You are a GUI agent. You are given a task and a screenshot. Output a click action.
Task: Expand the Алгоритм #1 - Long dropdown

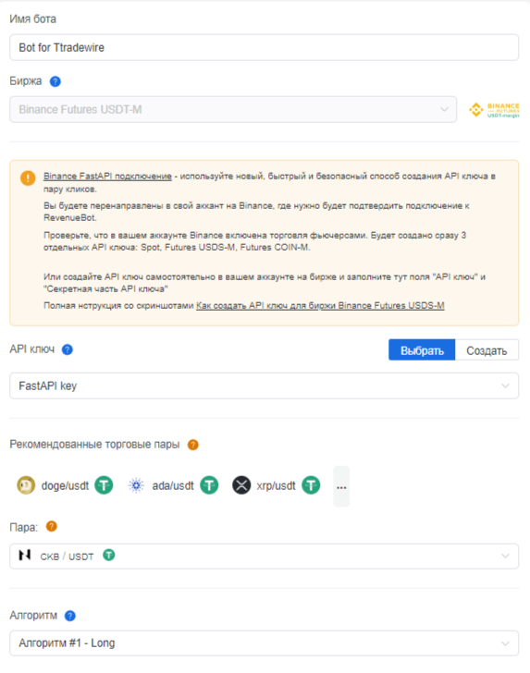pos(265,643)
